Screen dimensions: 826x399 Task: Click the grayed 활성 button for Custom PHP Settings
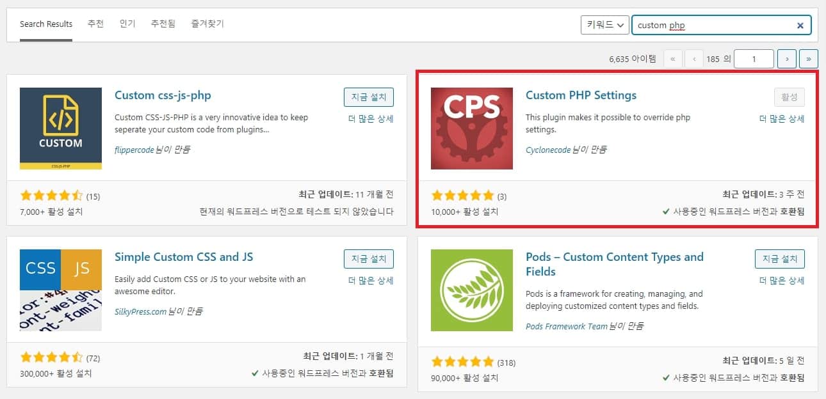click(789, 97)
